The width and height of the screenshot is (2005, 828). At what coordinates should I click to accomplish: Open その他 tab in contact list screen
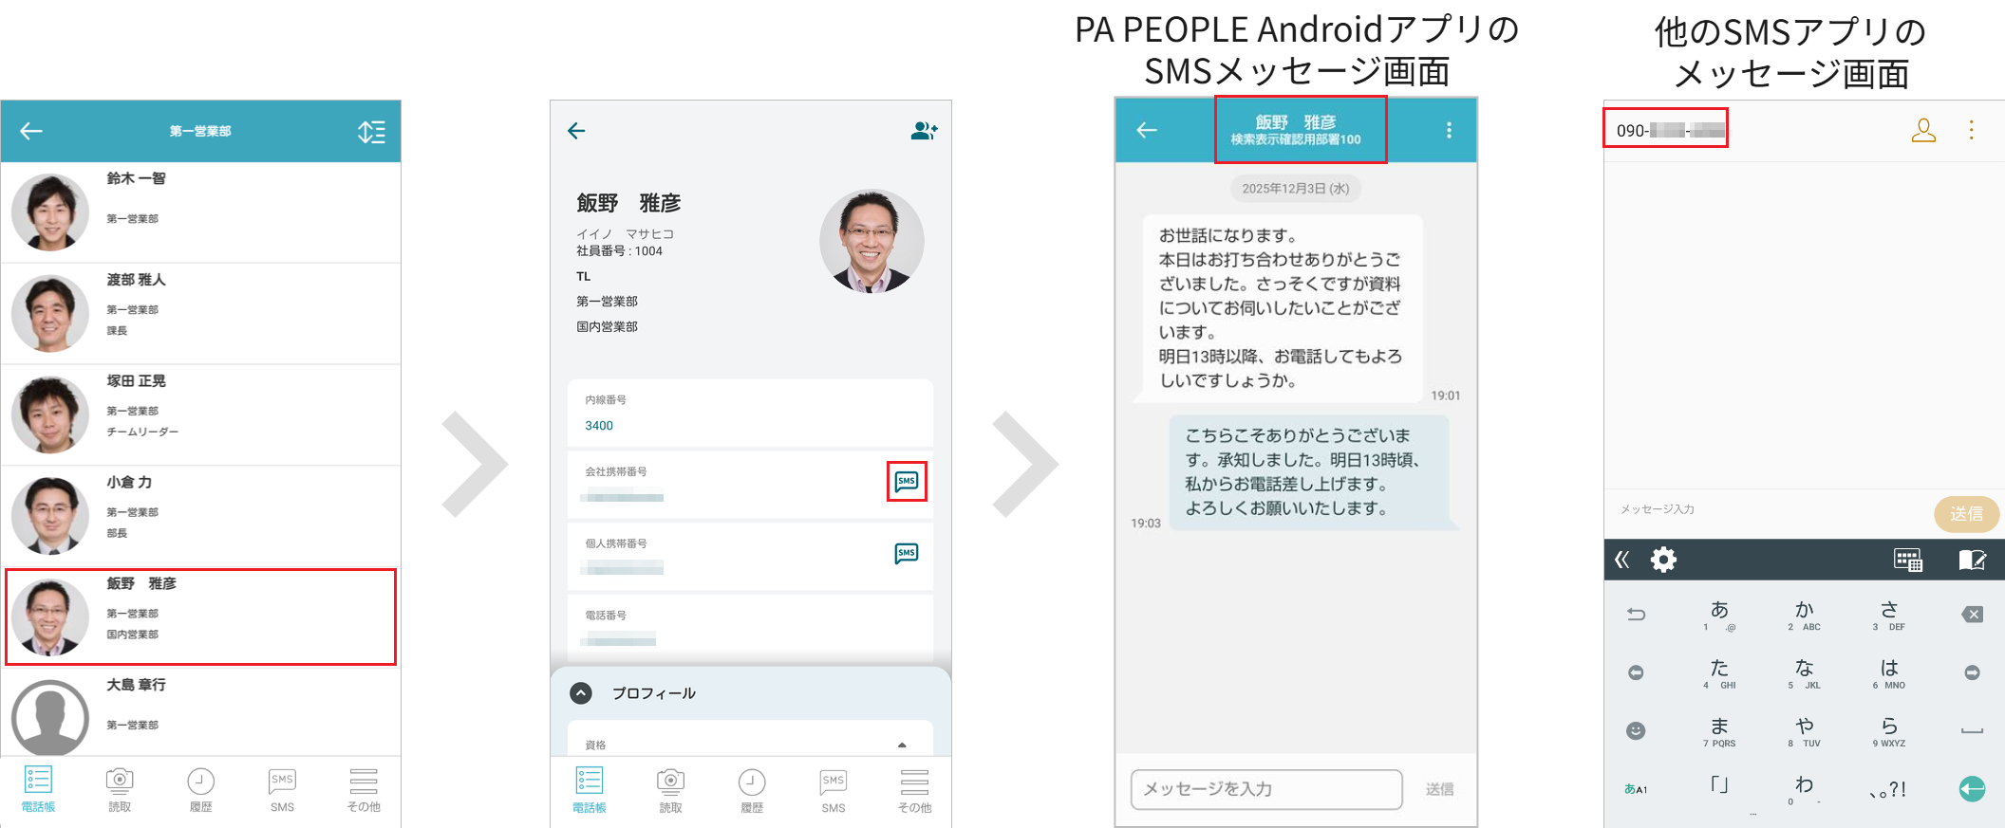point(364,789)
